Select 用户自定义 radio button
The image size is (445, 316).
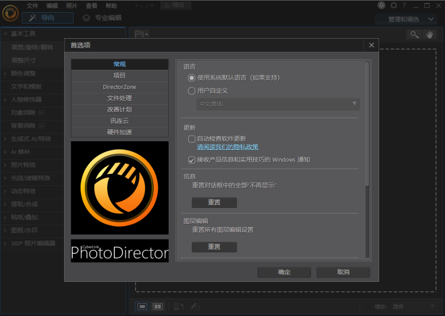[191, 91]
